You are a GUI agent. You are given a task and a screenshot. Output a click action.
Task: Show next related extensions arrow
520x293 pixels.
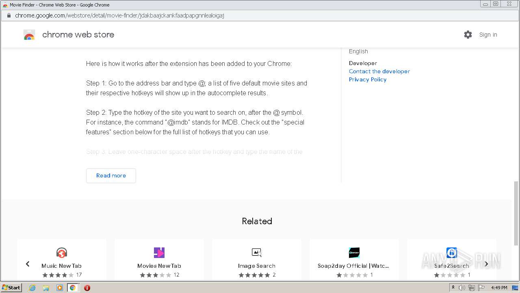(486, 264)
